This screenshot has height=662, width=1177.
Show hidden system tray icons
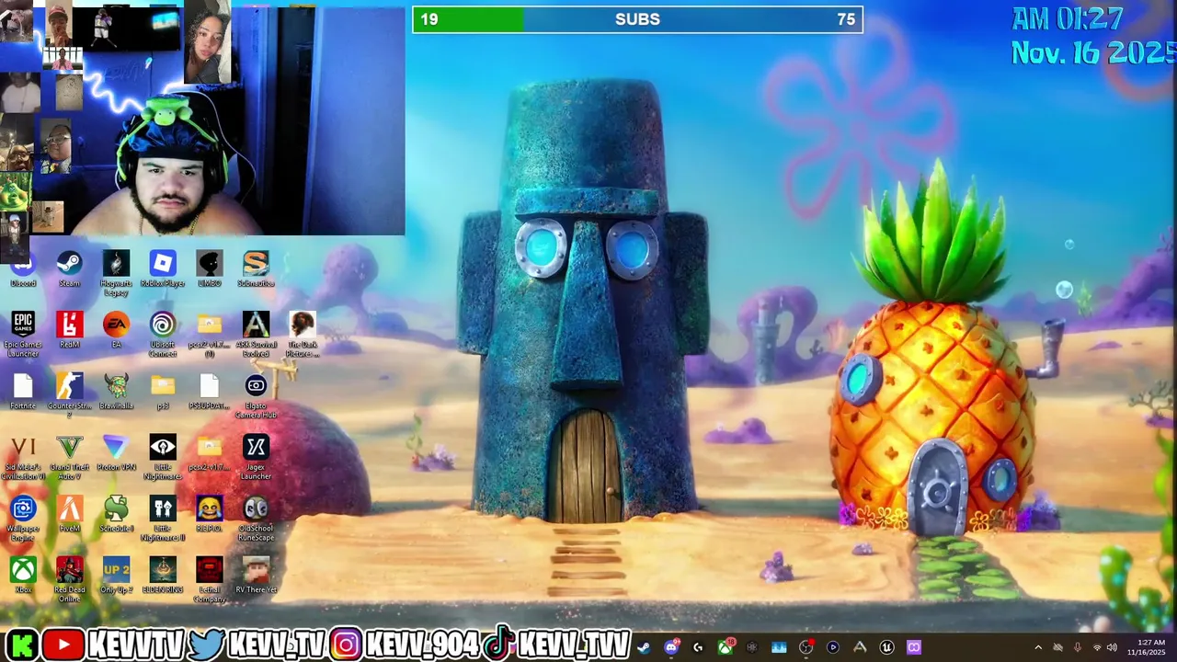click(x=1038, y=647)
